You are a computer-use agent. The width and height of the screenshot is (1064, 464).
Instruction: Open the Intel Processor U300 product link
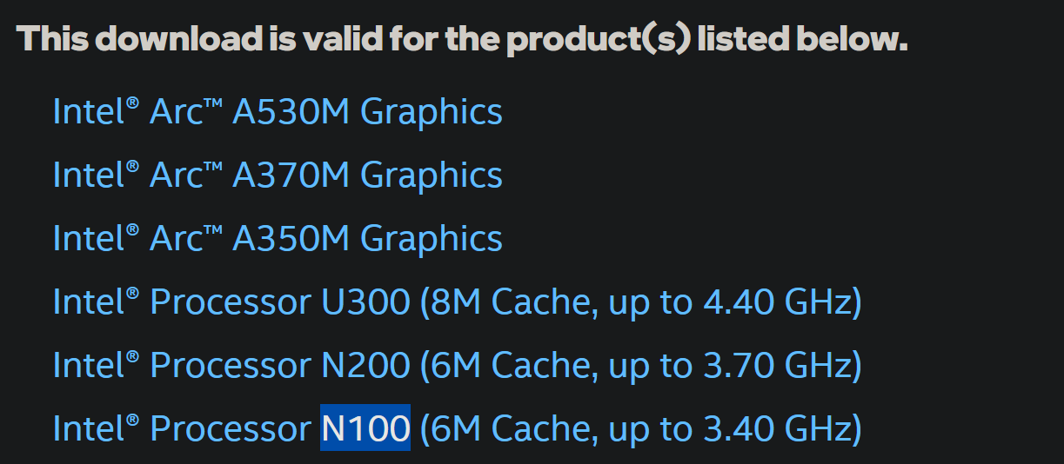pyautogui.click(x=458, y=302)
